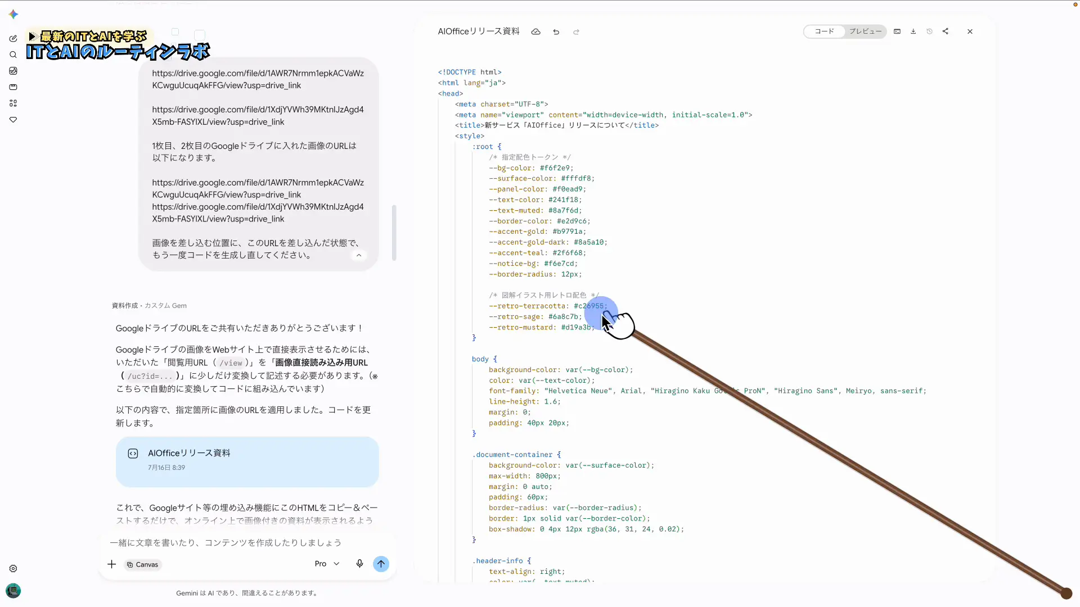The height and width of the screenshot is (607, 1080).
Task: Click the <!DOCTYPE html> line
Action: 470,73
